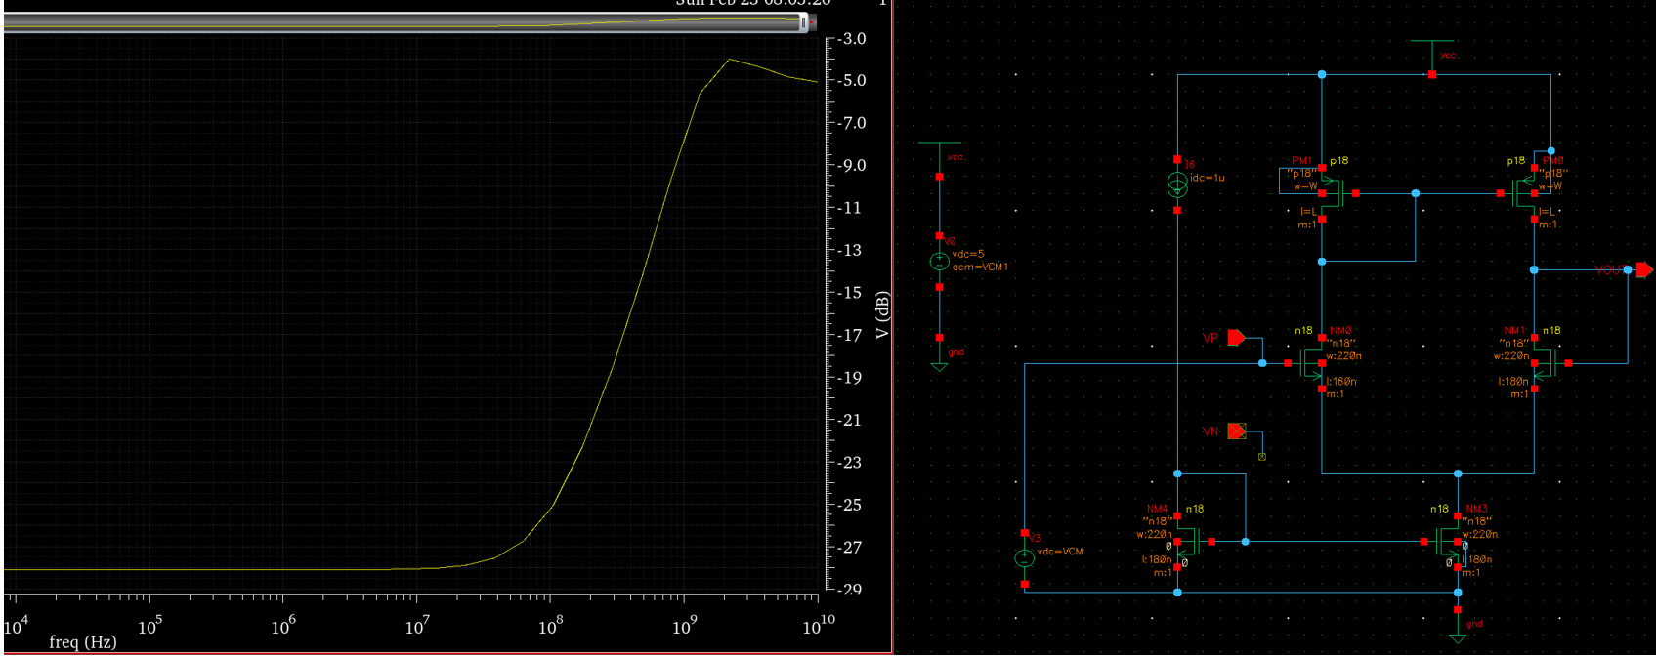Select the gnd symbol below source V0
This screenshot has width=1656, height=657.
[939, 354]
